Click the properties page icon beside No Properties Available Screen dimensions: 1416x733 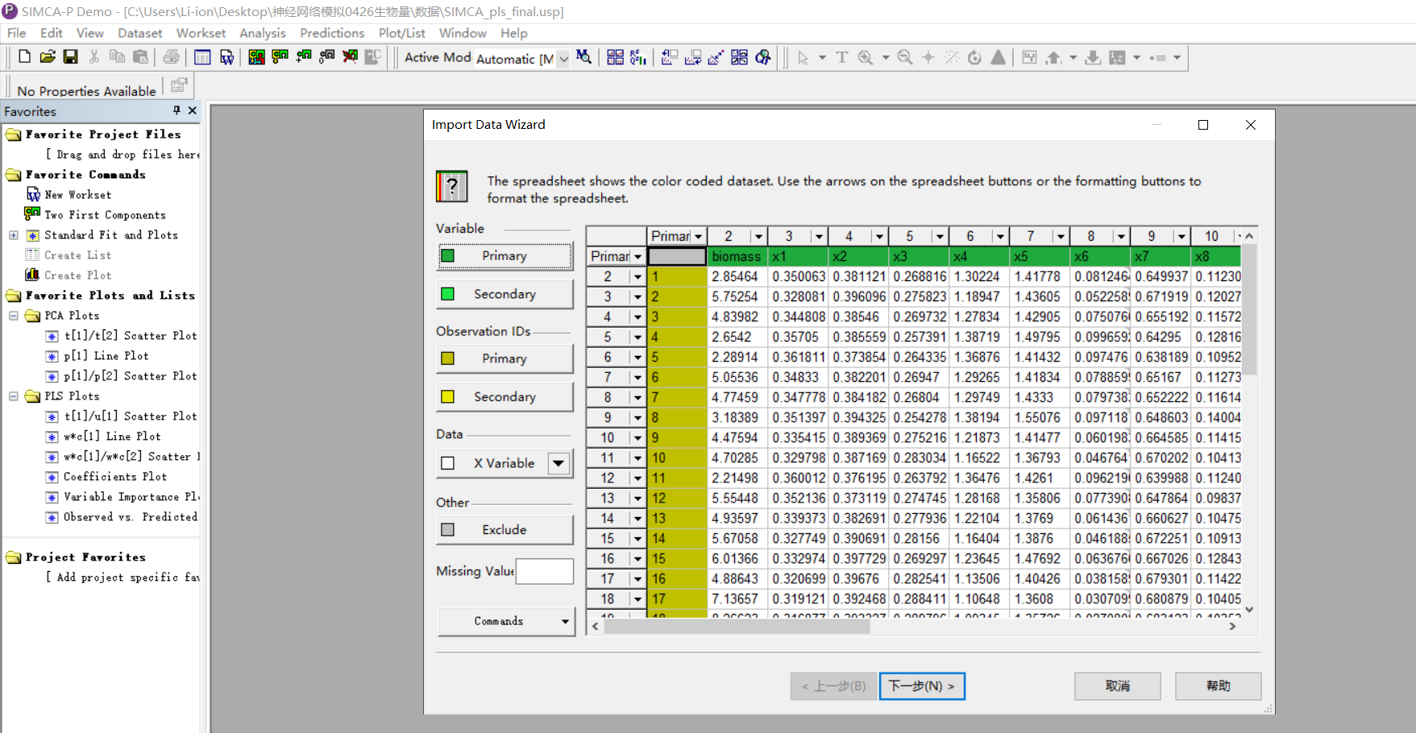click(x=179, y=85)
